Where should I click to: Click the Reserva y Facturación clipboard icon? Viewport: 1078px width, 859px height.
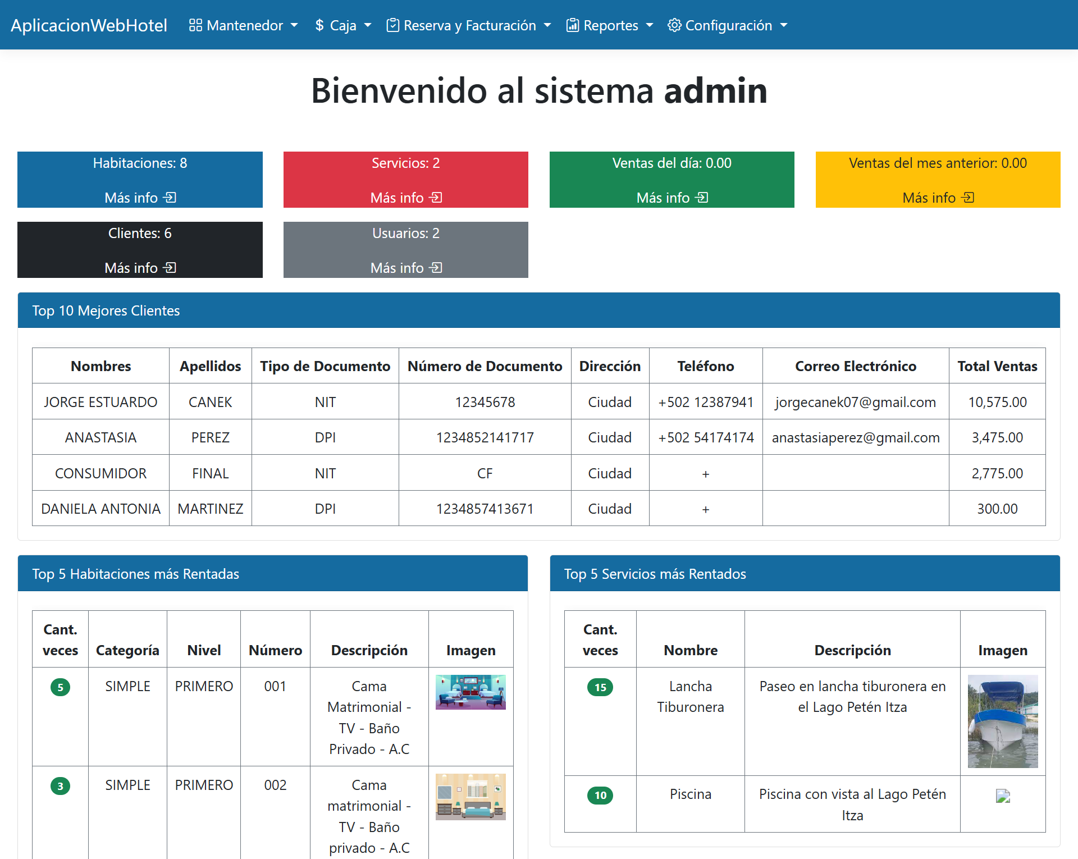[x=393, y=25]
